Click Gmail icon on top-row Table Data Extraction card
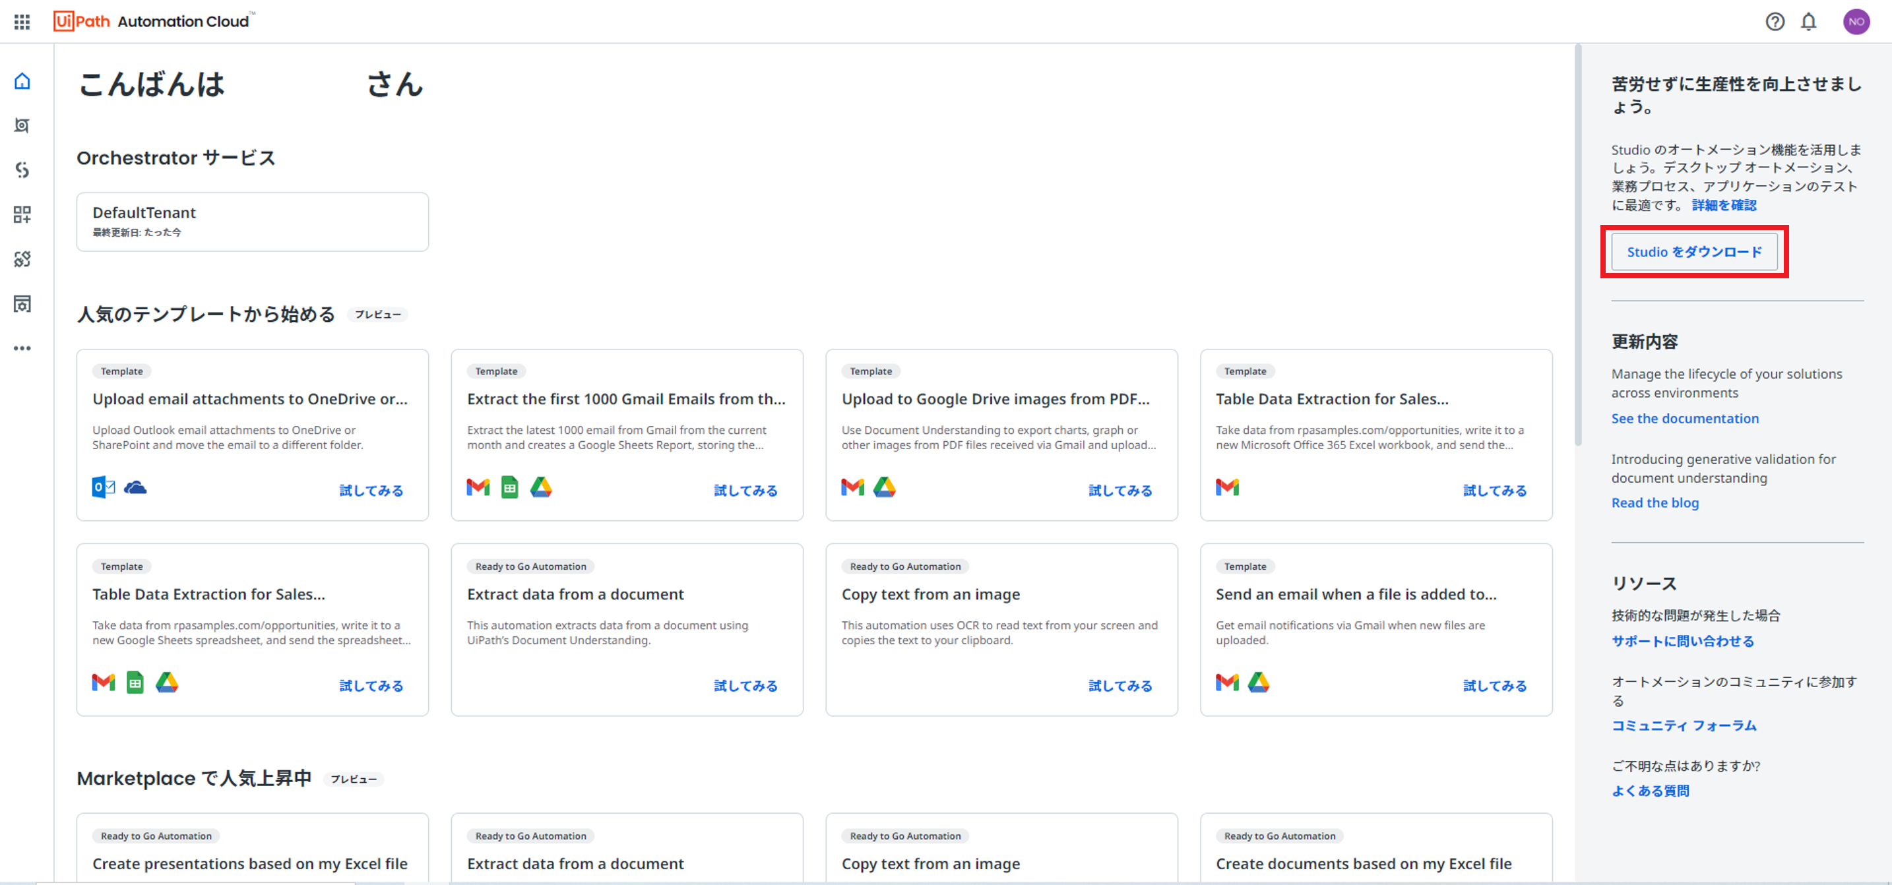 (1227, 487)
